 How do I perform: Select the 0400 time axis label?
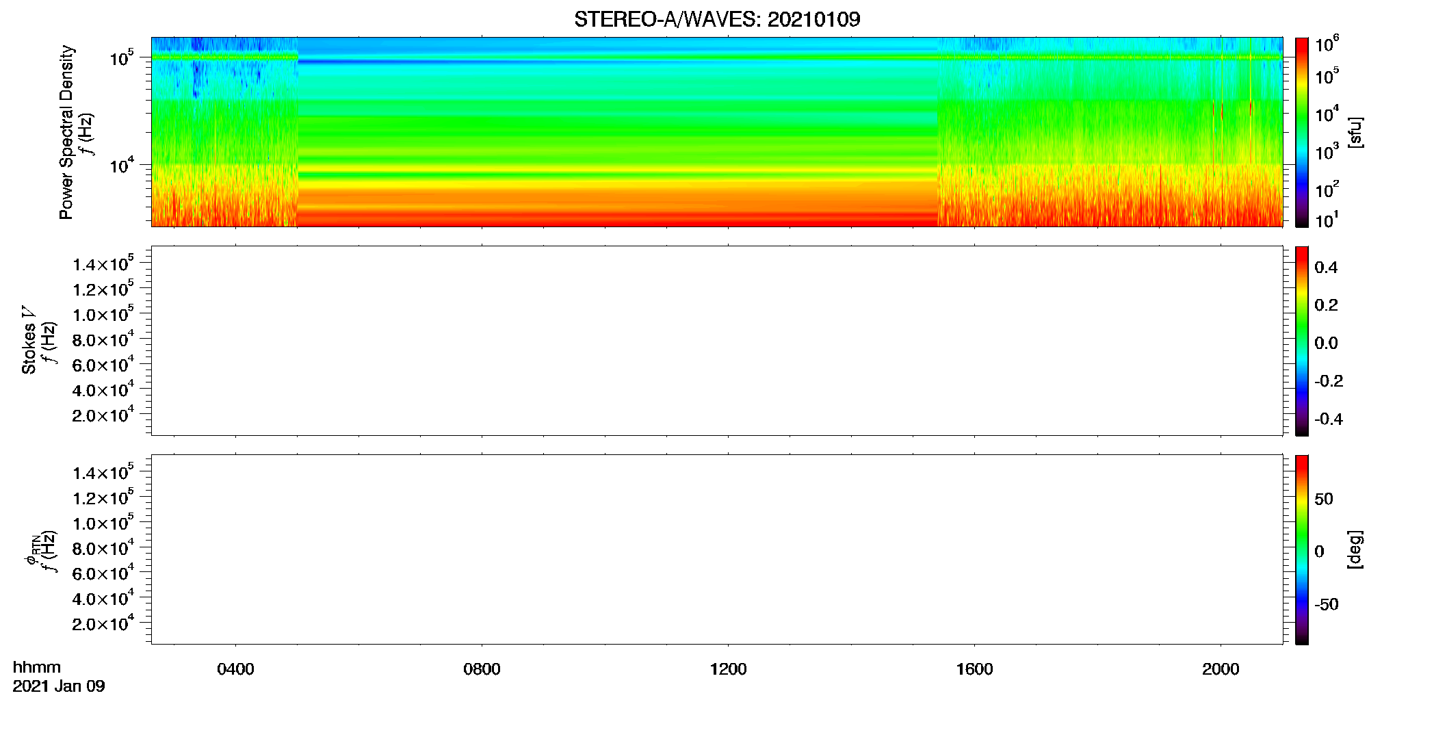coord(235,669)
